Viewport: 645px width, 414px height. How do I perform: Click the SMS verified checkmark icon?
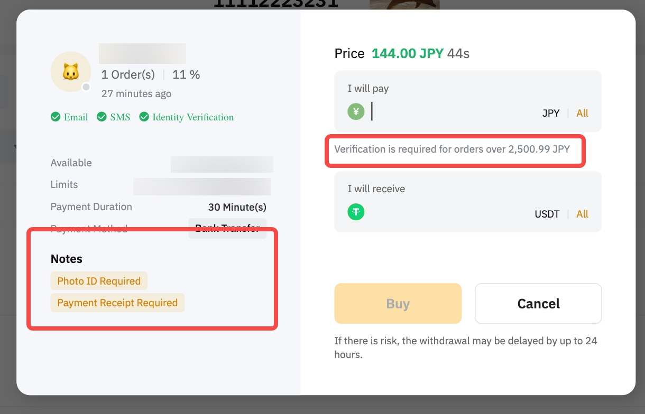pyautogui.click(x=102, y=117)
